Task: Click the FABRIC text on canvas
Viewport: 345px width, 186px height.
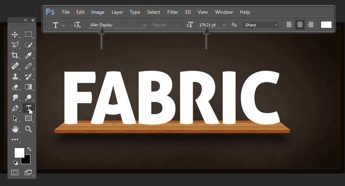Action: pyautogui.click(x=172, y=98)
